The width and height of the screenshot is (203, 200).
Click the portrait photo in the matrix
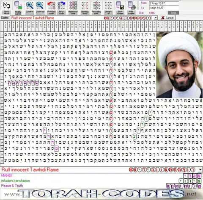click(179, 65)
